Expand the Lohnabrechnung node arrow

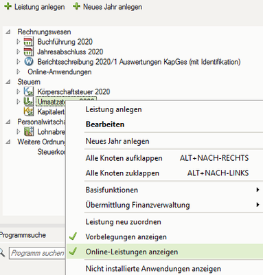pos(19,132)
